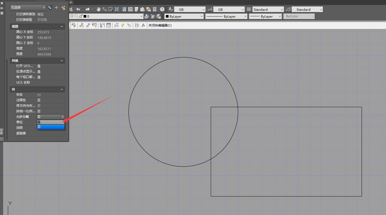Expand the layer 0 dropdown list
386x215 pixels.
point(141,16)
